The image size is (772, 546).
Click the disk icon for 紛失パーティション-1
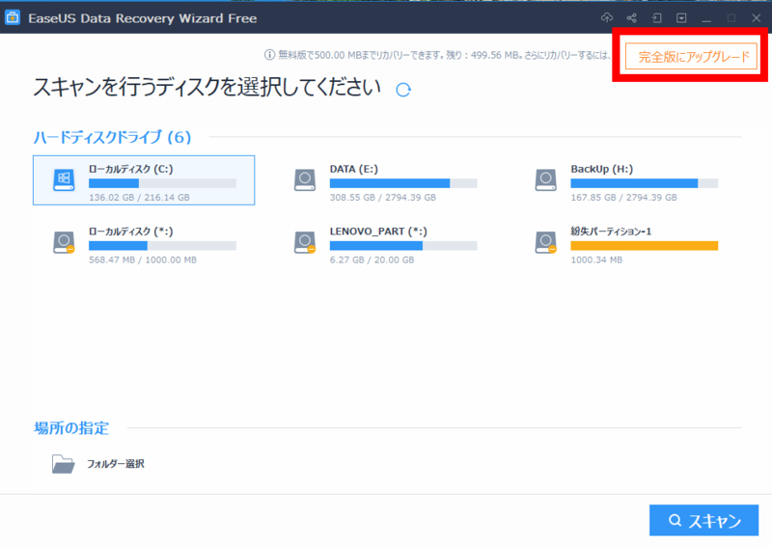point(545,243)
